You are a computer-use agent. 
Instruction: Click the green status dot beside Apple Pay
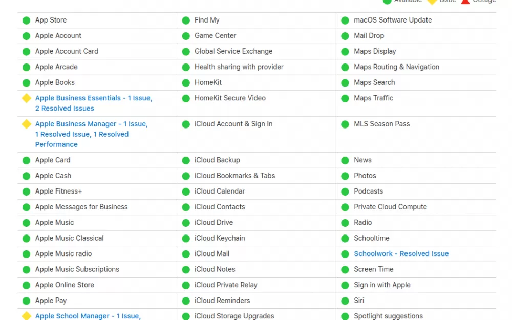27,301
